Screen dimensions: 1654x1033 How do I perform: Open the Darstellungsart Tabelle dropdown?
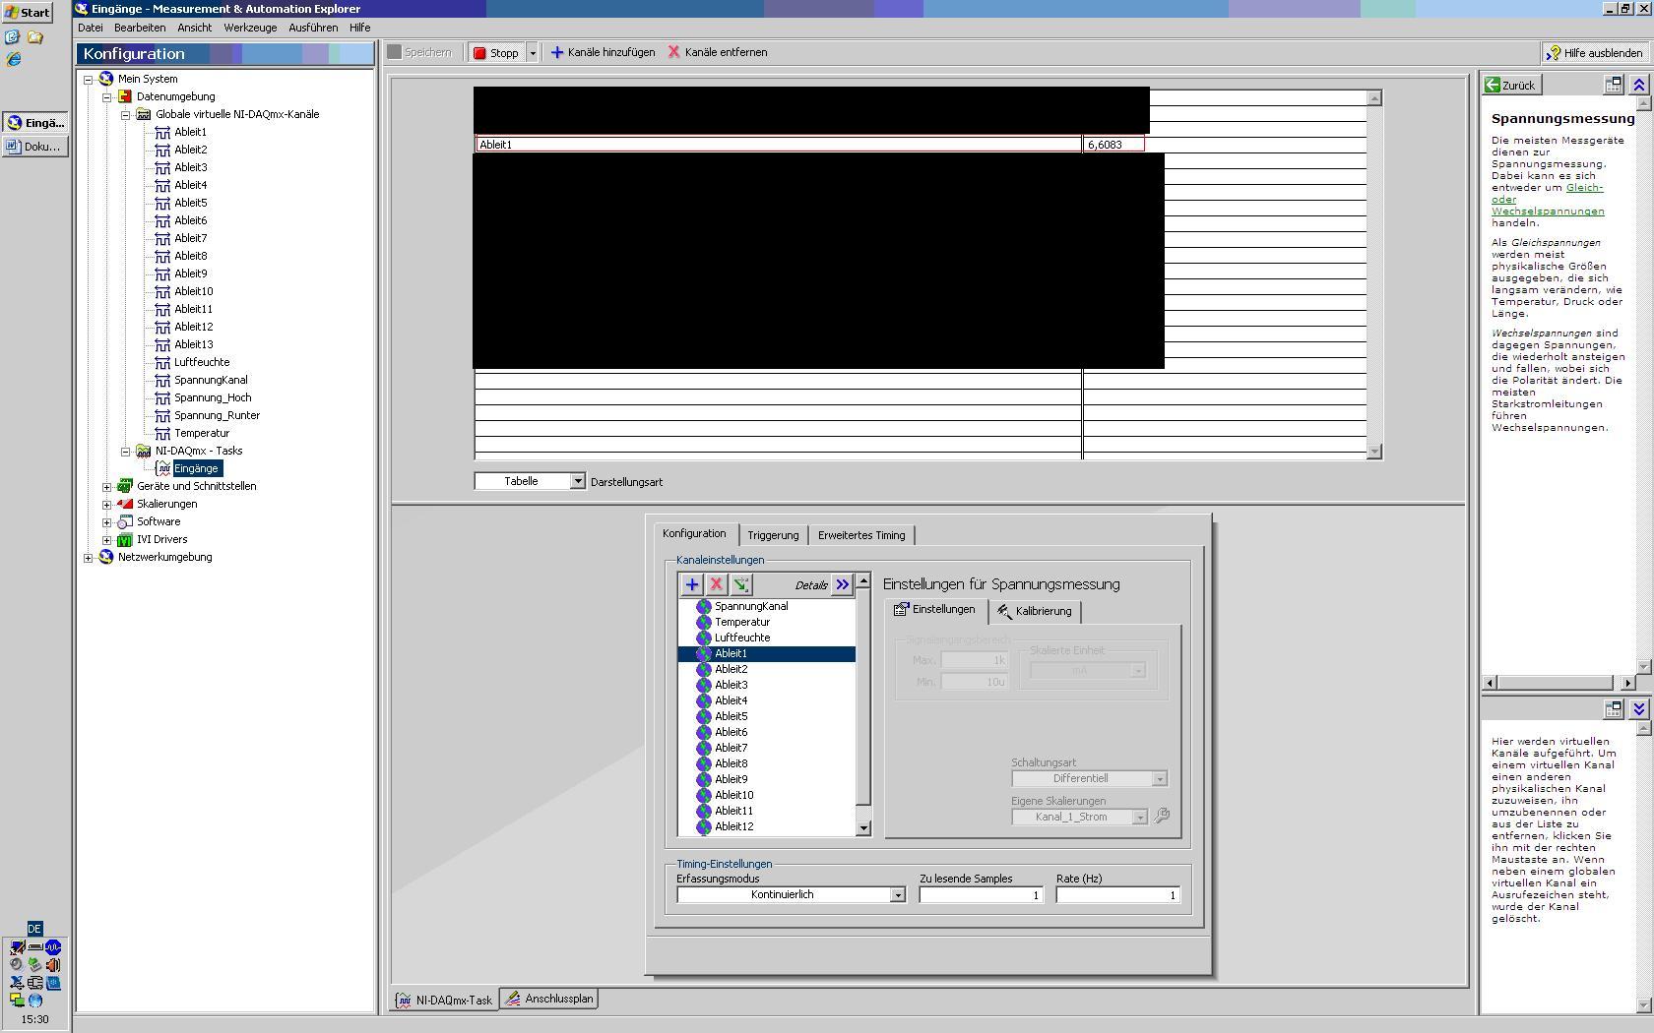tap(578, 481)
